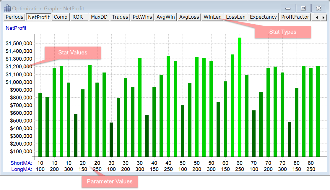
Task: Display the AvgLoss tab
Action: 189,17
